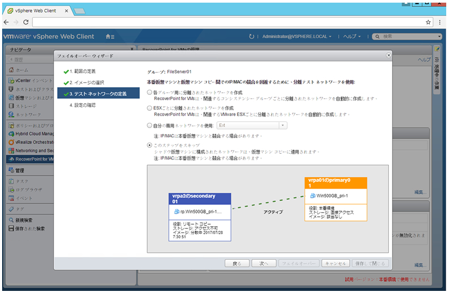Open ホストおよびクラスタ in navigator
The width and height of the screenshot is (451, 293).
[31, 89]
